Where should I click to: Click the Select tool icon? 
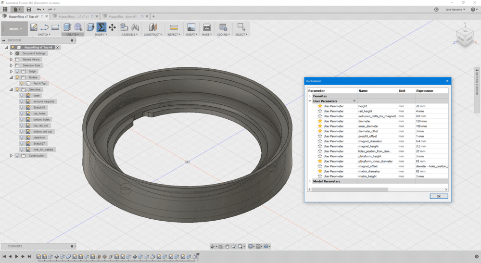coord(241,27)
